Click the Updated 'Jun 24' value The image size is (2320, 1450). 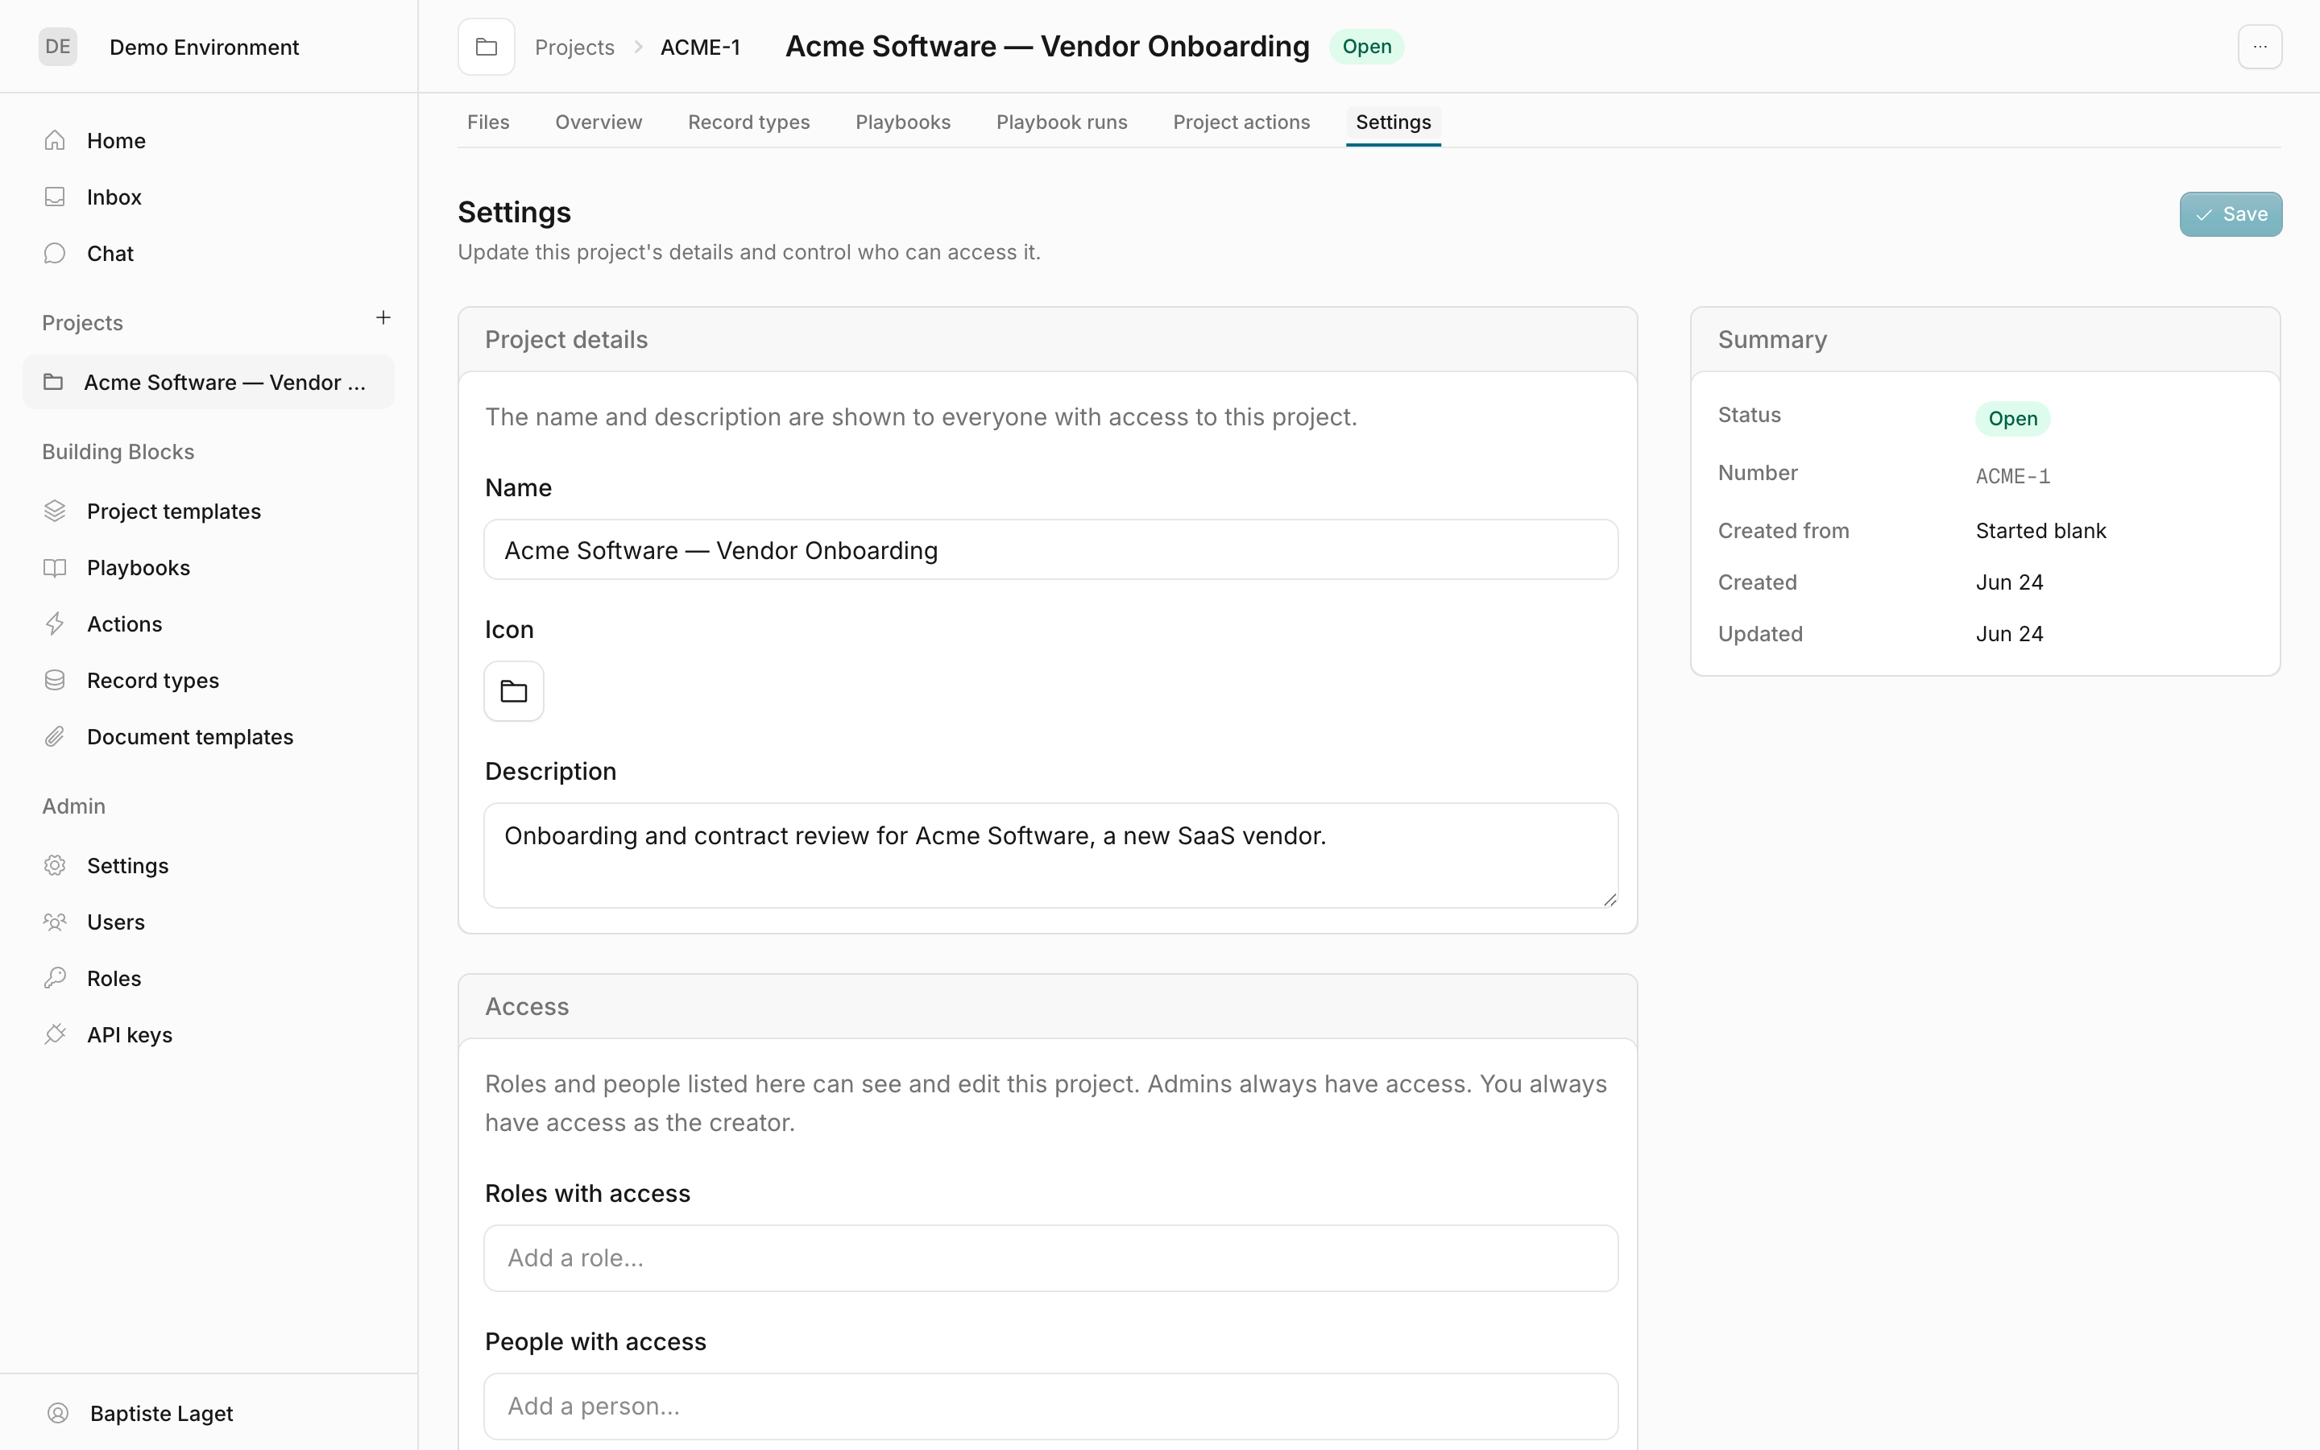[2009, 634]
